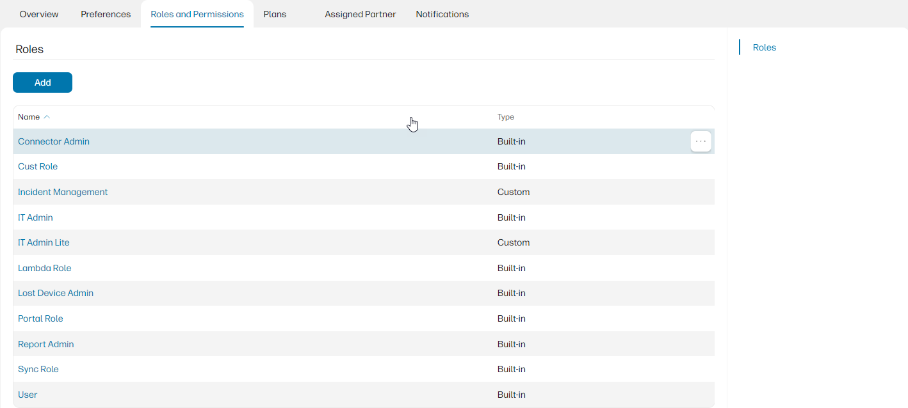The height and width of the screenshot is (408, 908).
Task: Go to the Plans tab
Action: pos(275,14)
